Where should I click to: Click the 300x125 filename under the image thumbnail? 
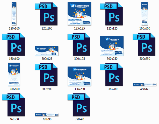click(47, 59)
